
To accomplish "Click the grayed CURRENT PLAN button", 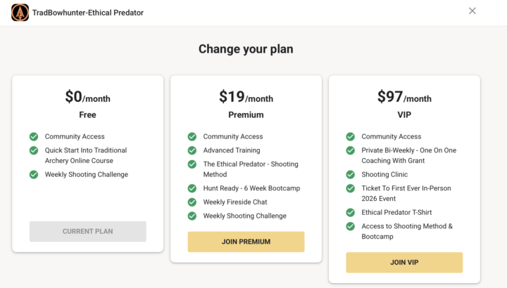I will pos(87,231).
